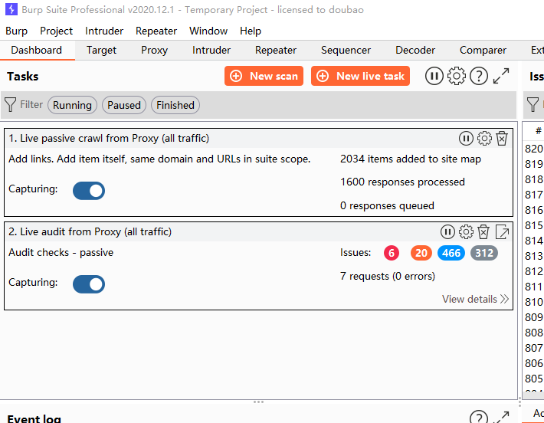
Task: Click '1600 responses processed' text
Action: click(x=402, y=182)
